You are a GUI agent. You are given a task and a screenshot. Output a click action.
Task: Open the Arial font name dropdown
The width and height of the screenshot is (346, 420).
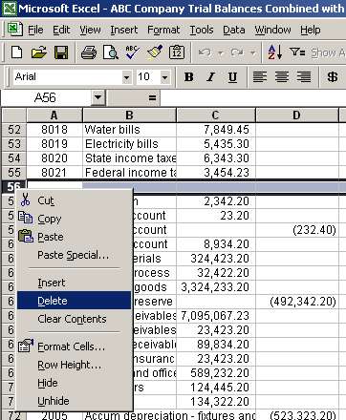(x=126, y=77)
